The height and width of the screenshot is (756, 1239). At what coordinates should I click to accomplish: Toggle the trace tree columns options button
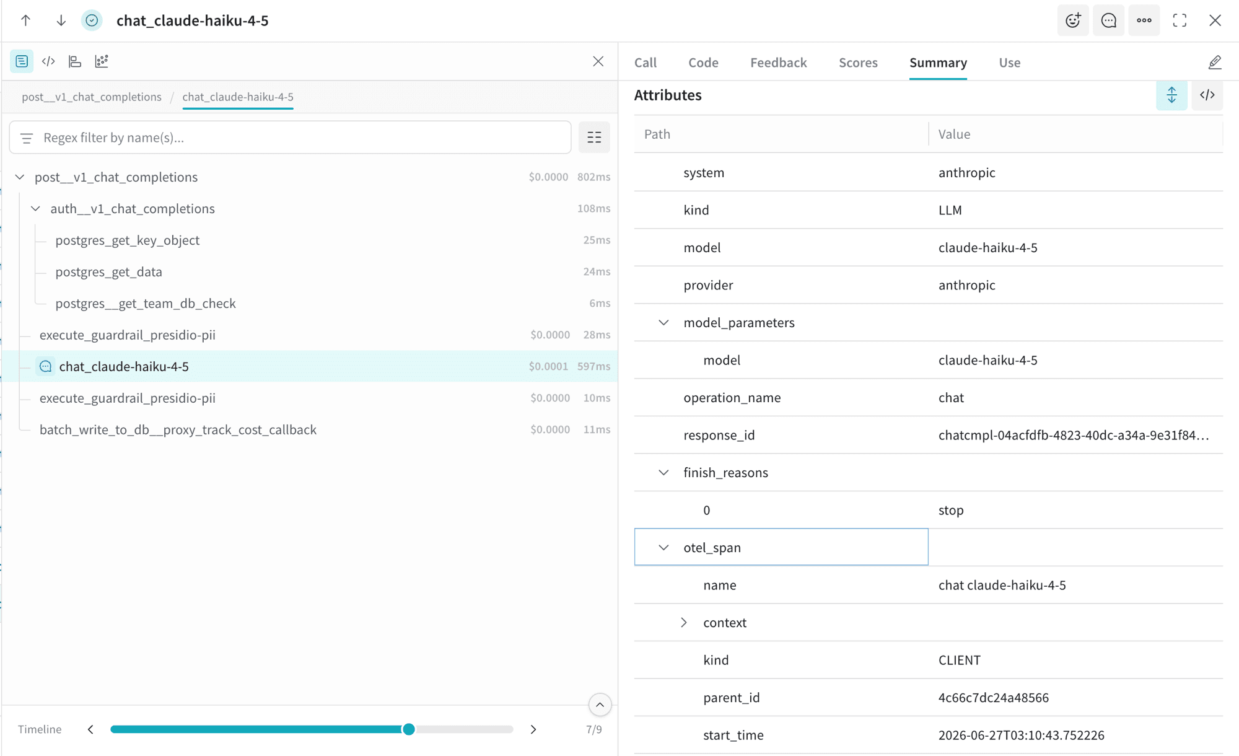coord(594,138)
